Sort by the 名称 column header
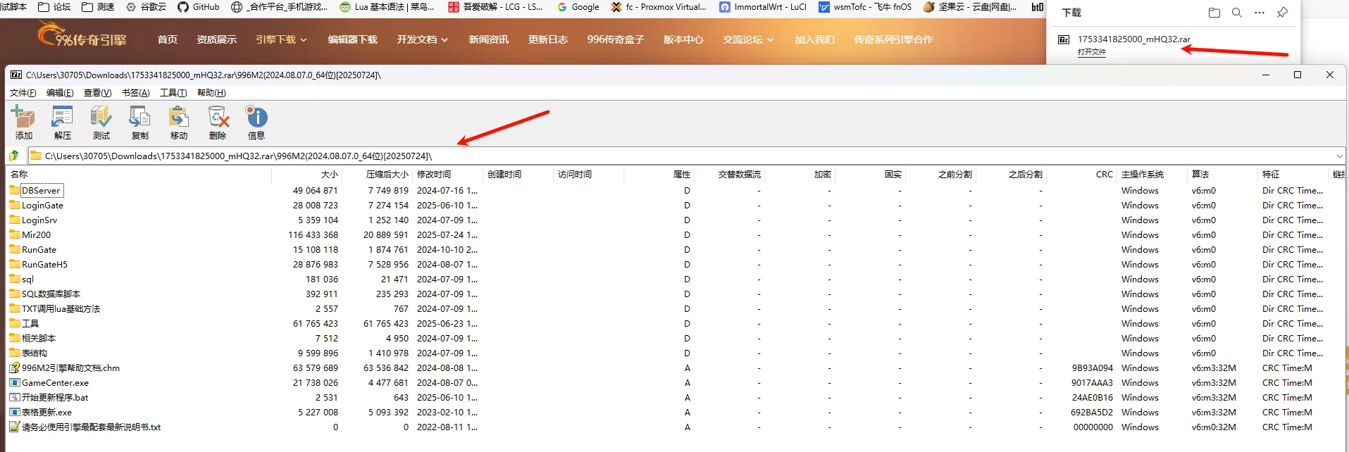 [x=139, y=174]
